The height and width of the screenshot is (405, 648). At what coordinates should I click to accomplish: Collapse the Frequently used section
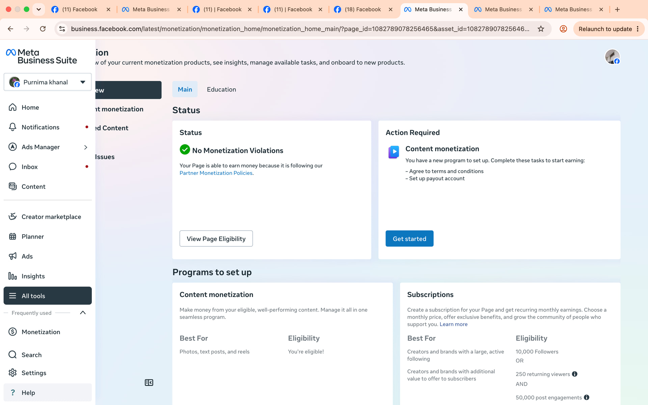tap(83, 313)
